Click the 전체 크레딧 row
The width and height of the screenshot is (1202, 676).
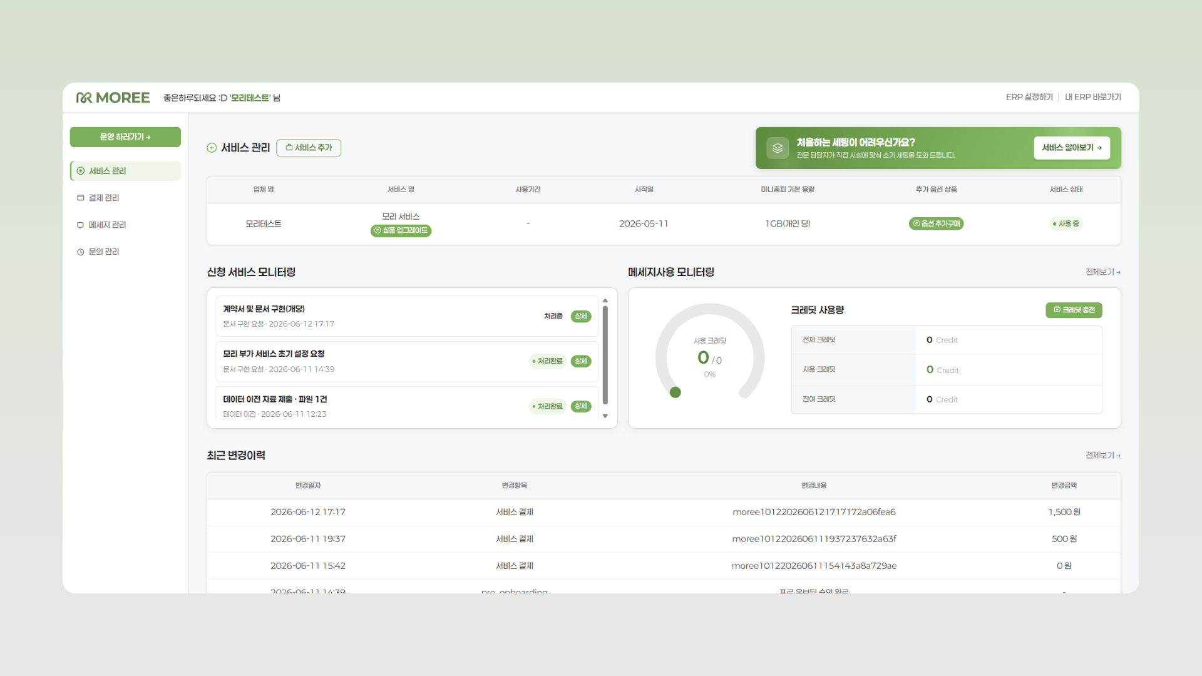pyautogui.click(x=946, y=340)
